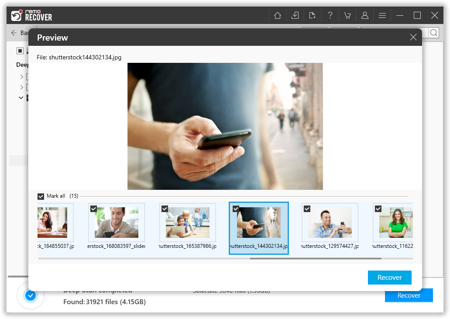Toggle the Mark all checkbox
Viewport: 450px width, 319px height.
tap(41, 196)
